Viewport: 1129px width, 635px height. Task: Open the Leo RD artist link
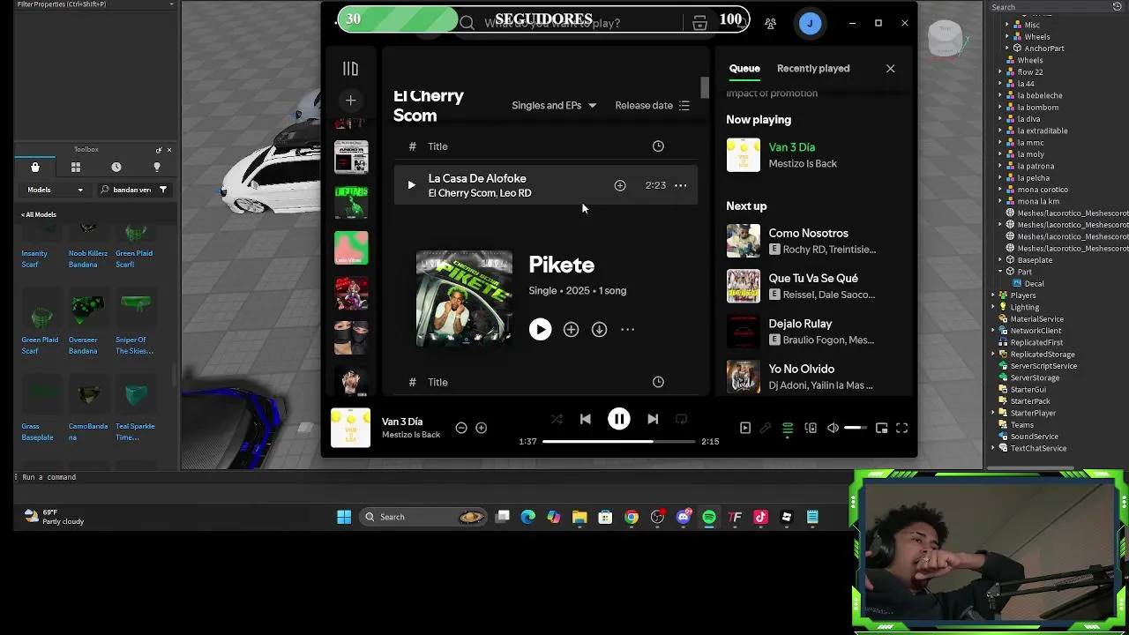click(516, 193)
